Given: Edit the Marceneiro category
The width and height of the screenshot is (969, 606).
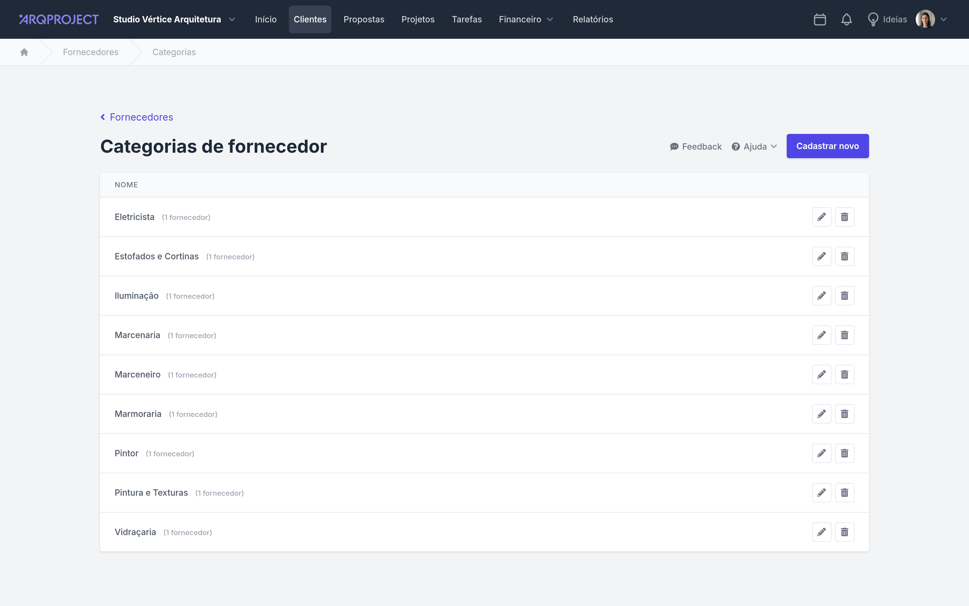Looking at the screenshot, I should tap(822, 374).
